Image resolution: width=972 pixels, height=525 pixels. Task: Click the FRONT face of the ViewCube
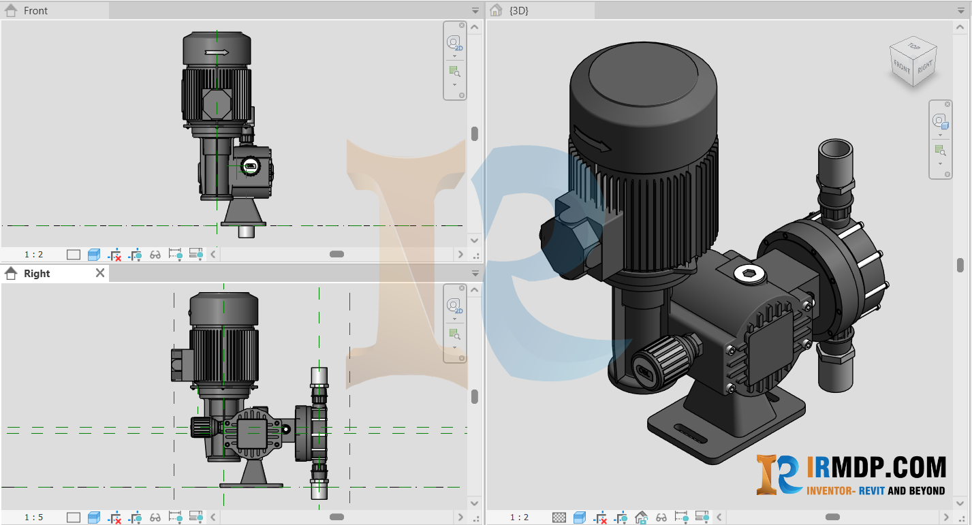point(902,67)
